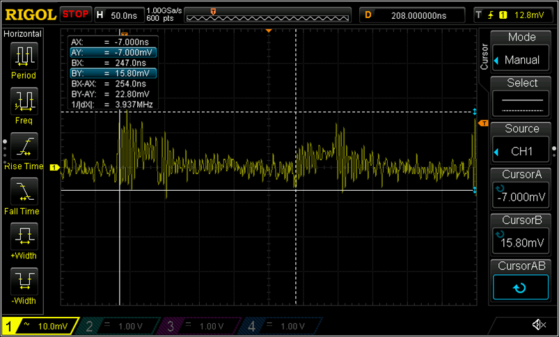Select the Freq measurement icon

(x=24, y=100)
